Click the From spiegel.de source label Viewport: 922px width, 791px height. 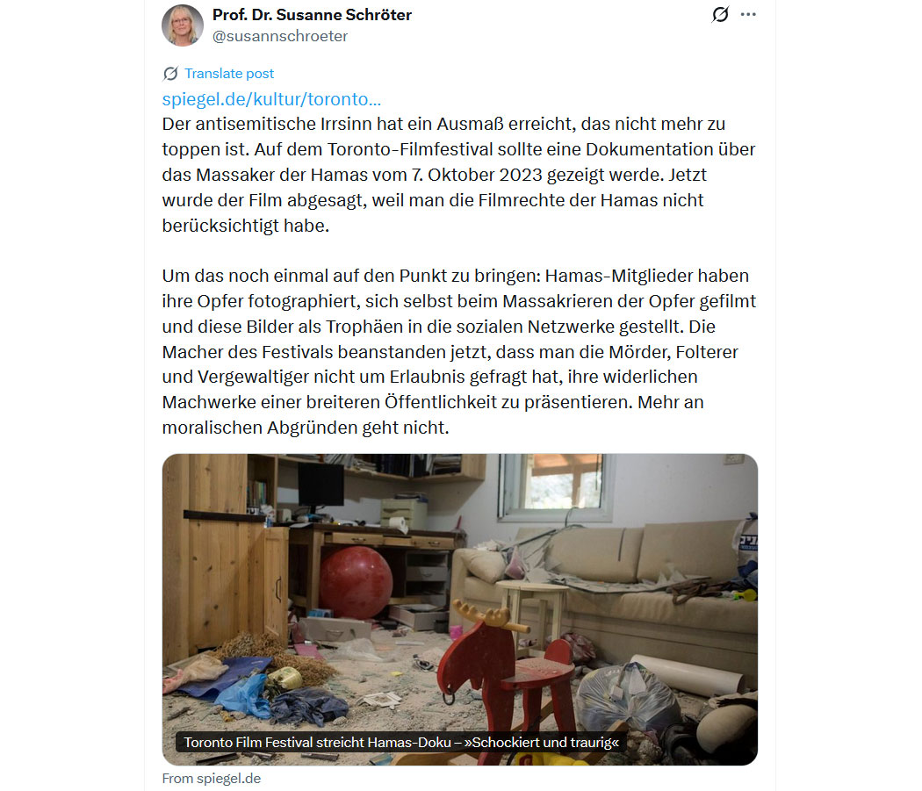pyautogui.click(x=211, y=778)
